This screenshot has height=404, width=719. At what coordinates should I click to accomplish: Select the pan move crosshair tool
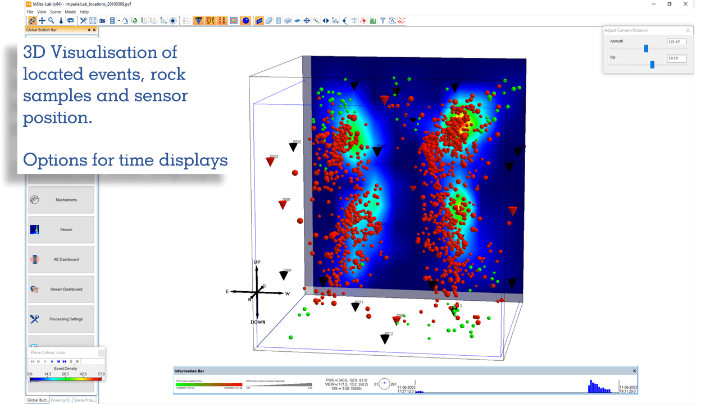click(x=42, y=21)
